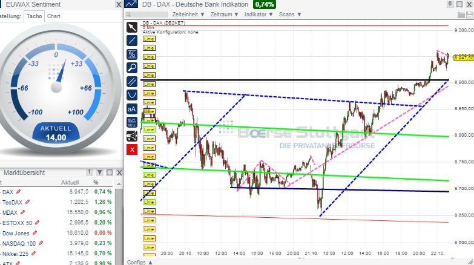Image resolution: width=474 pixels, height=265 pixels.
Task: Open the Marktübersicht dropdown arrow menu
Action: (99, 172)
